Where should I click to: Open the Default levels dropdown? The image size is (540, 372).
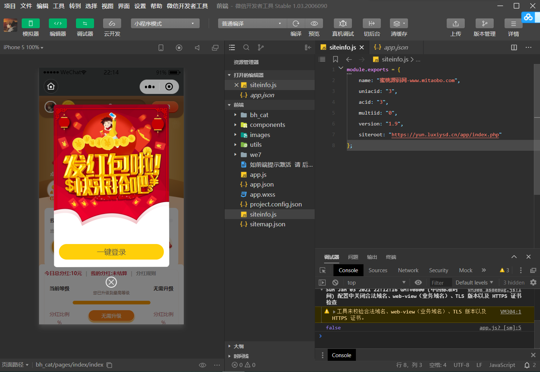tap(474, 282)
